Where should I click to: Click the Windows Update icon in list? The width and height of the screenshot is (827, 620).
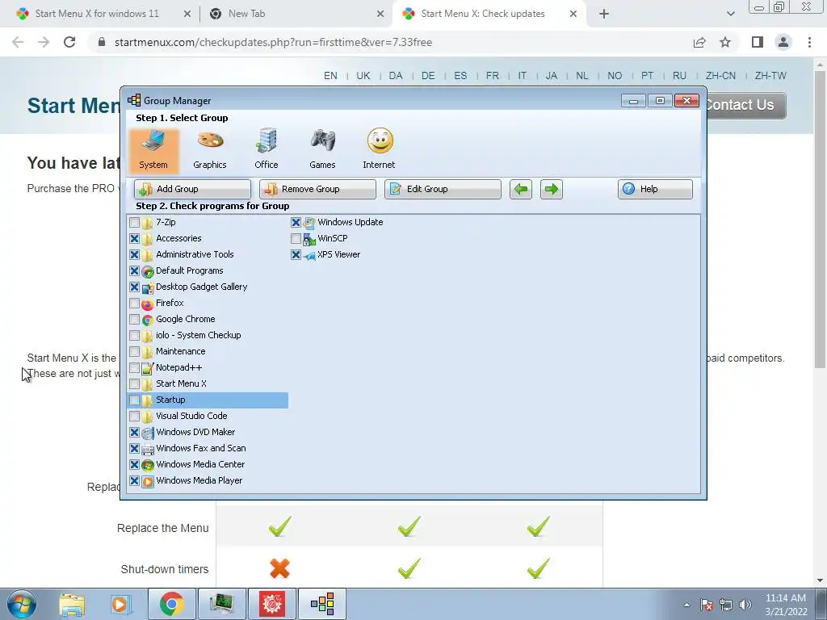(309, 223)
